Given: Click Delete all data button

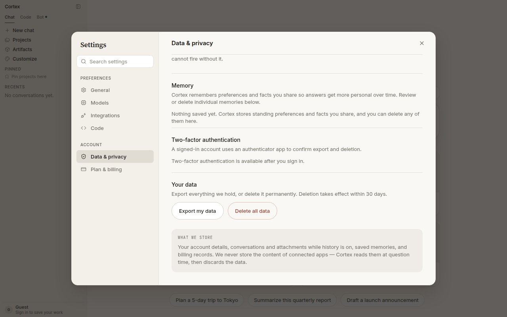Looking at the screenshot, I should [x=252, y=211].
